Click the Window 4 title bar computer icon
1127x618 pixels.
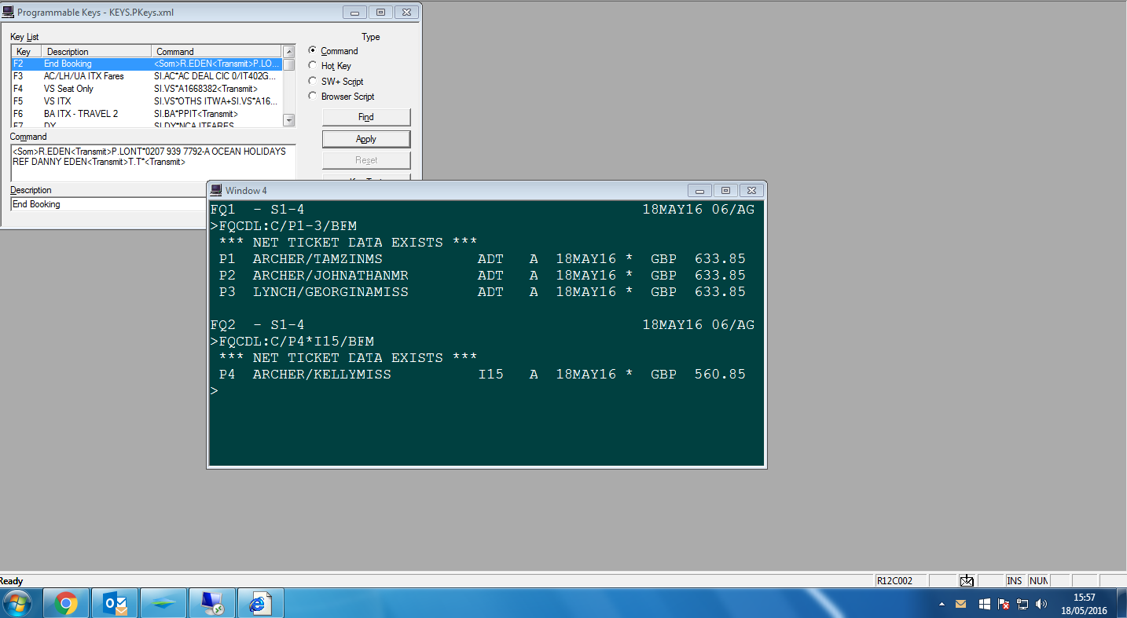pyautogui.click(x=216, y=190)
